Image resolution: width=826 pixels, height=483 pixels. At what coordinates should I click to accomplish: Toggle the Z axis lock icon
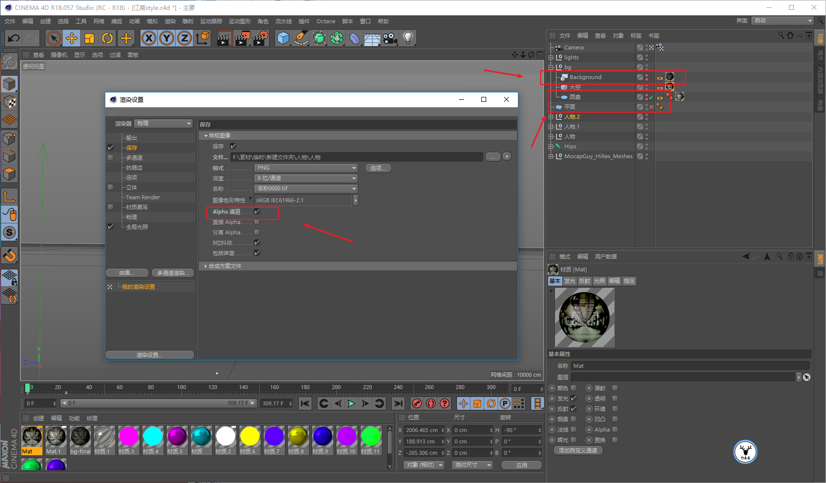click(184, 38)
